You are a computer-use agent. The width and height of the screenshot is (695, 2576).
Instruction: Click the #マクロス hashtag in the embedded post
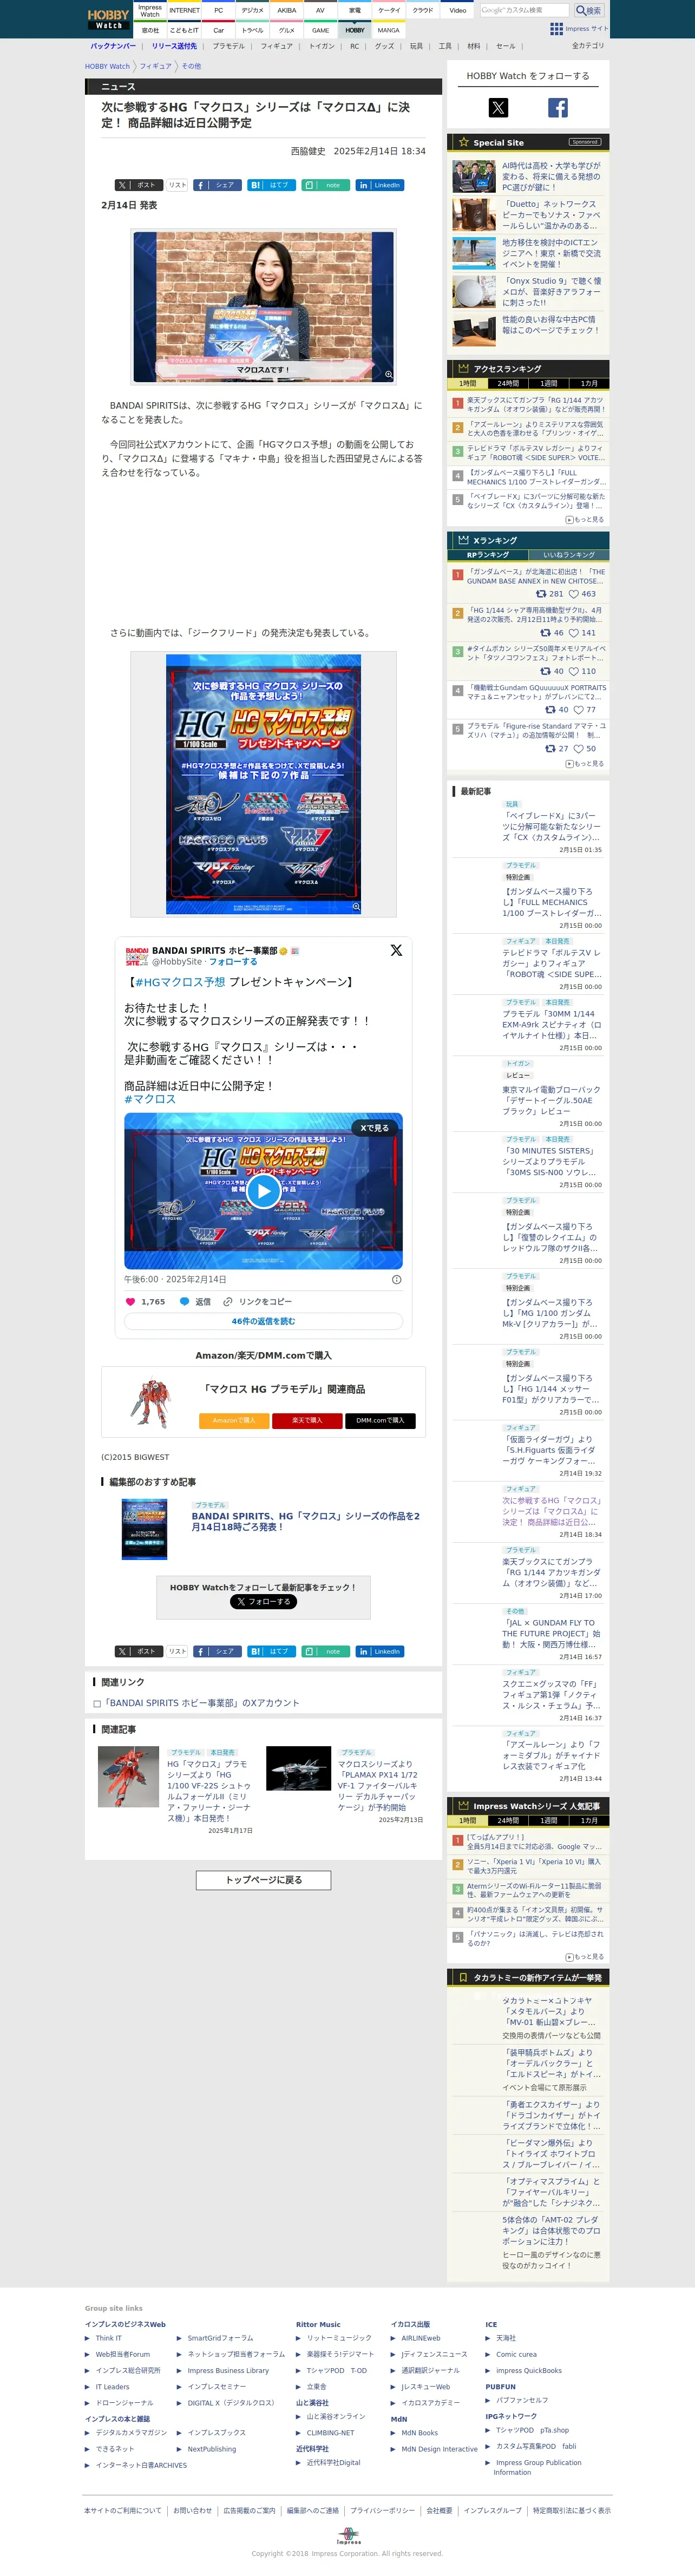[150, 1099]
